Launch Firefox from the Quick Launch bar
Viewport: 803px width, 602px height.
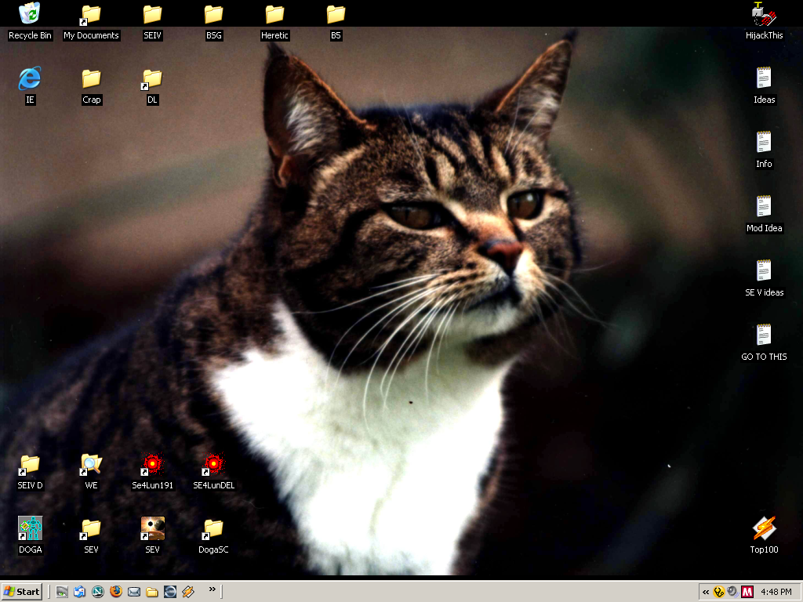click(x=116, y=592)
